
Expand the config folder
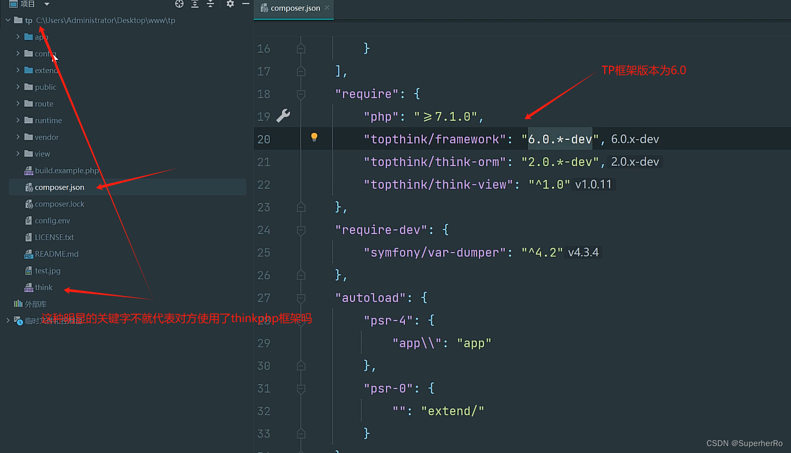[x=18, y=54]
